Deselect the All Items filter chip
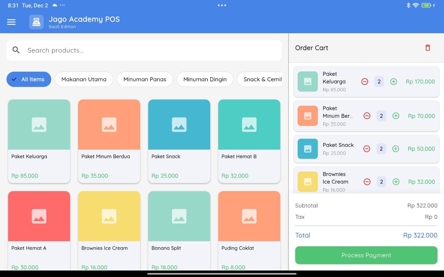This screenshot has width=444, height=277. tap(29, 79)
